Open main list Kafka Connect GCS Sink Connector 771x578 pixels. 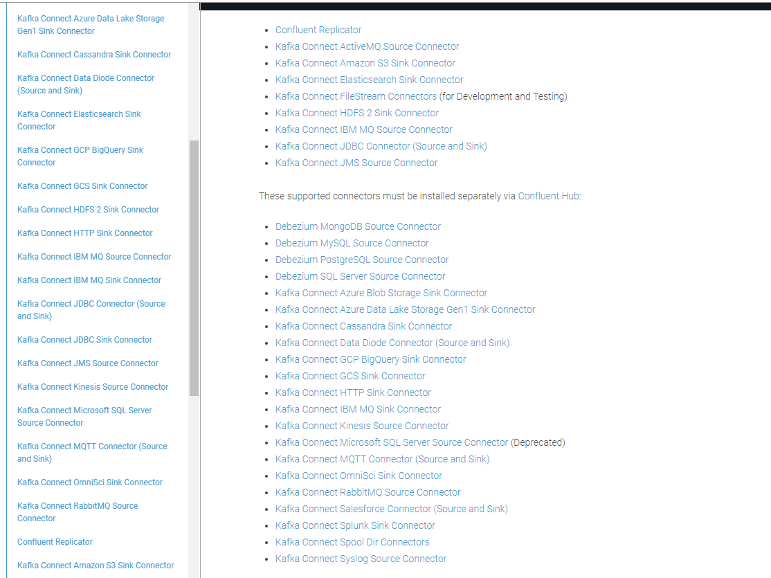(350, 377)
